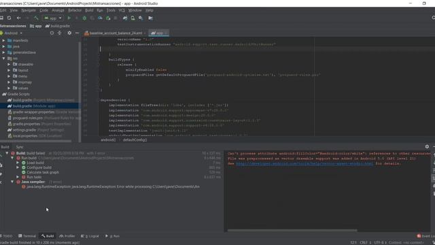Click the Attach debugger to process icon
Viewport: 435px width, 245px height.
click(108, 18)
